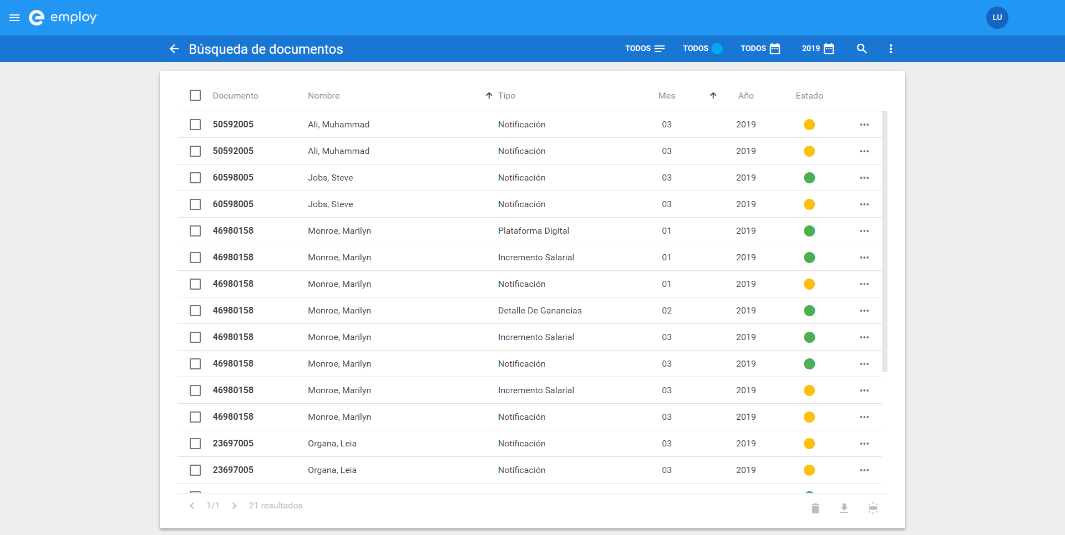This screenshot has height=535, width=1065.
Task: Open the TODOS filter with blue circle
Action: pyautogui.click(x=702, y=49)
